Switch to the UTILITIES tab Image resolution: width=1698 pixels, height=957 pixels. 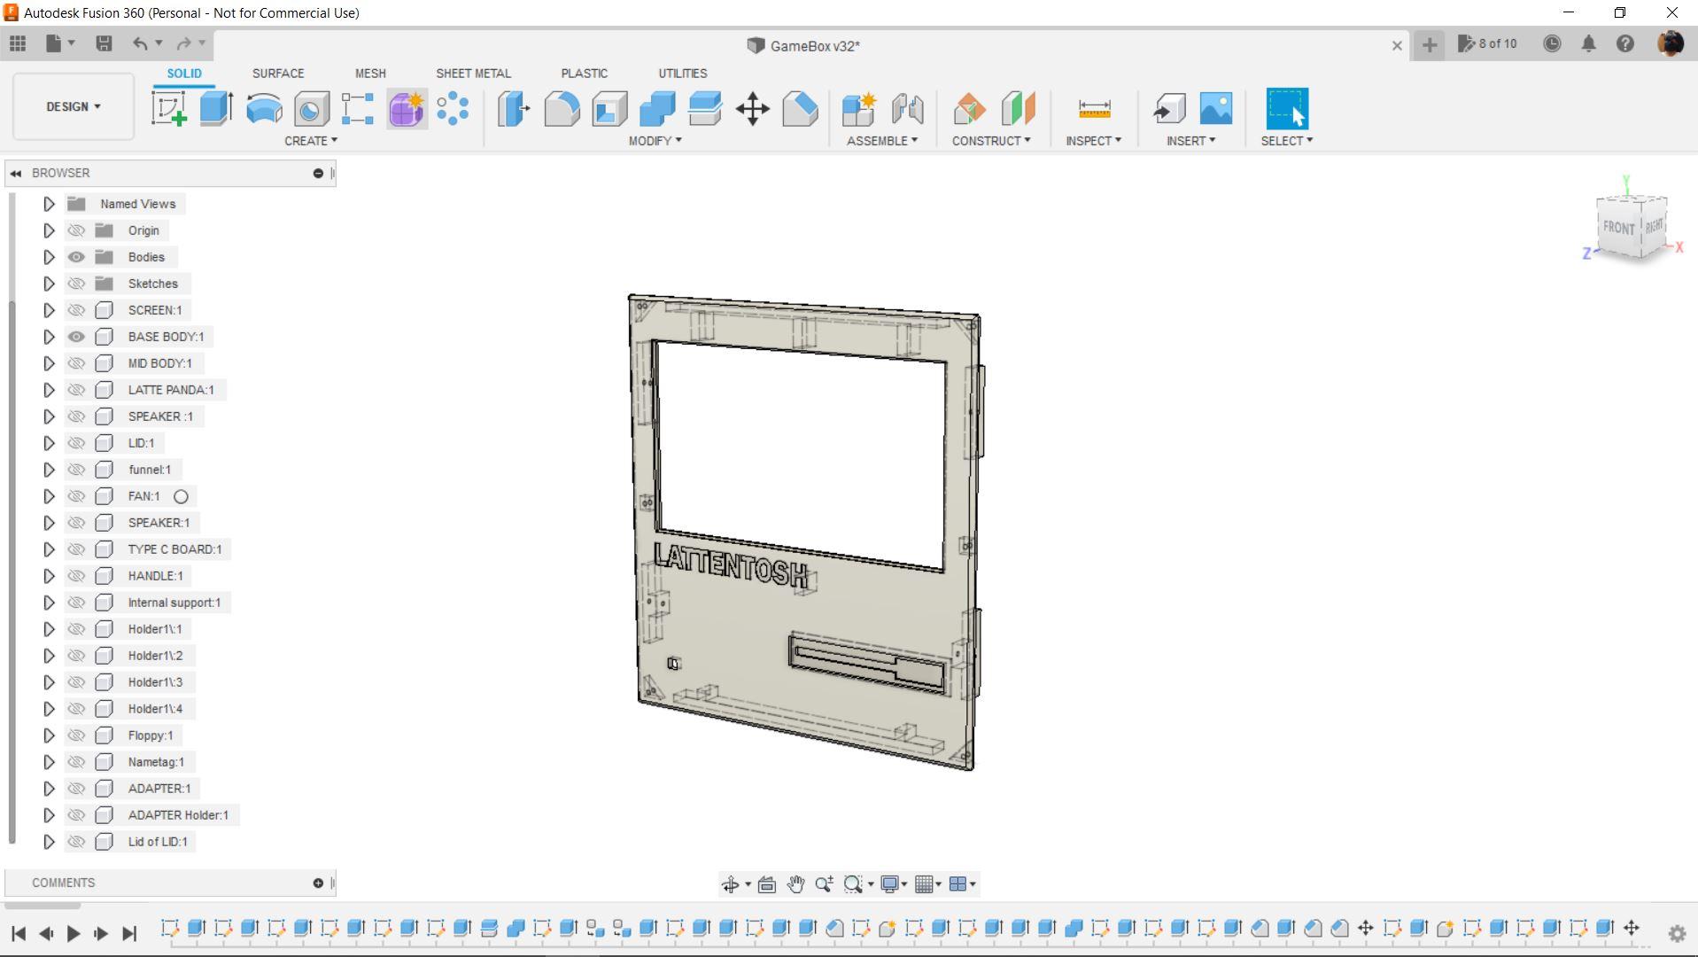[x=683, y=74]
